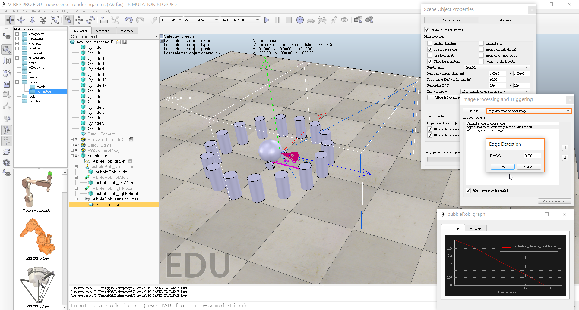
Task: Click the redo arrow icon
Action: 140,20
